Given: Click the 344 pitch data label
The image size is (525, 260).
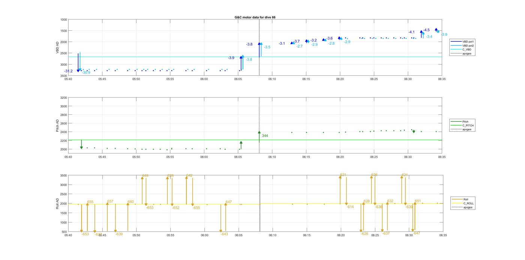Looking at the screenshot, I should click(265, 136).
